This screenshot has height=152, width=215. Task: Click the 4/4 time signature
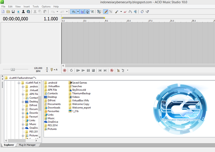click(x=47, y=69)
